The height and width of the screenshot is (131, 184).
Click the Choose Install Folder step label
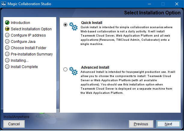click(x=29, y=48)
